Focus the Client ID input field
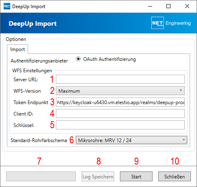This screenshot has height=187, width=197. 120,114
